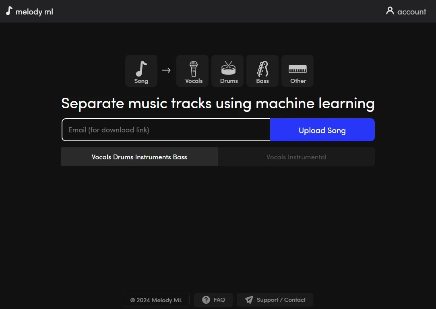Viewport: 436px width, 309px height.
Task: Click the melody ml brand text
Action: [34, 12]
